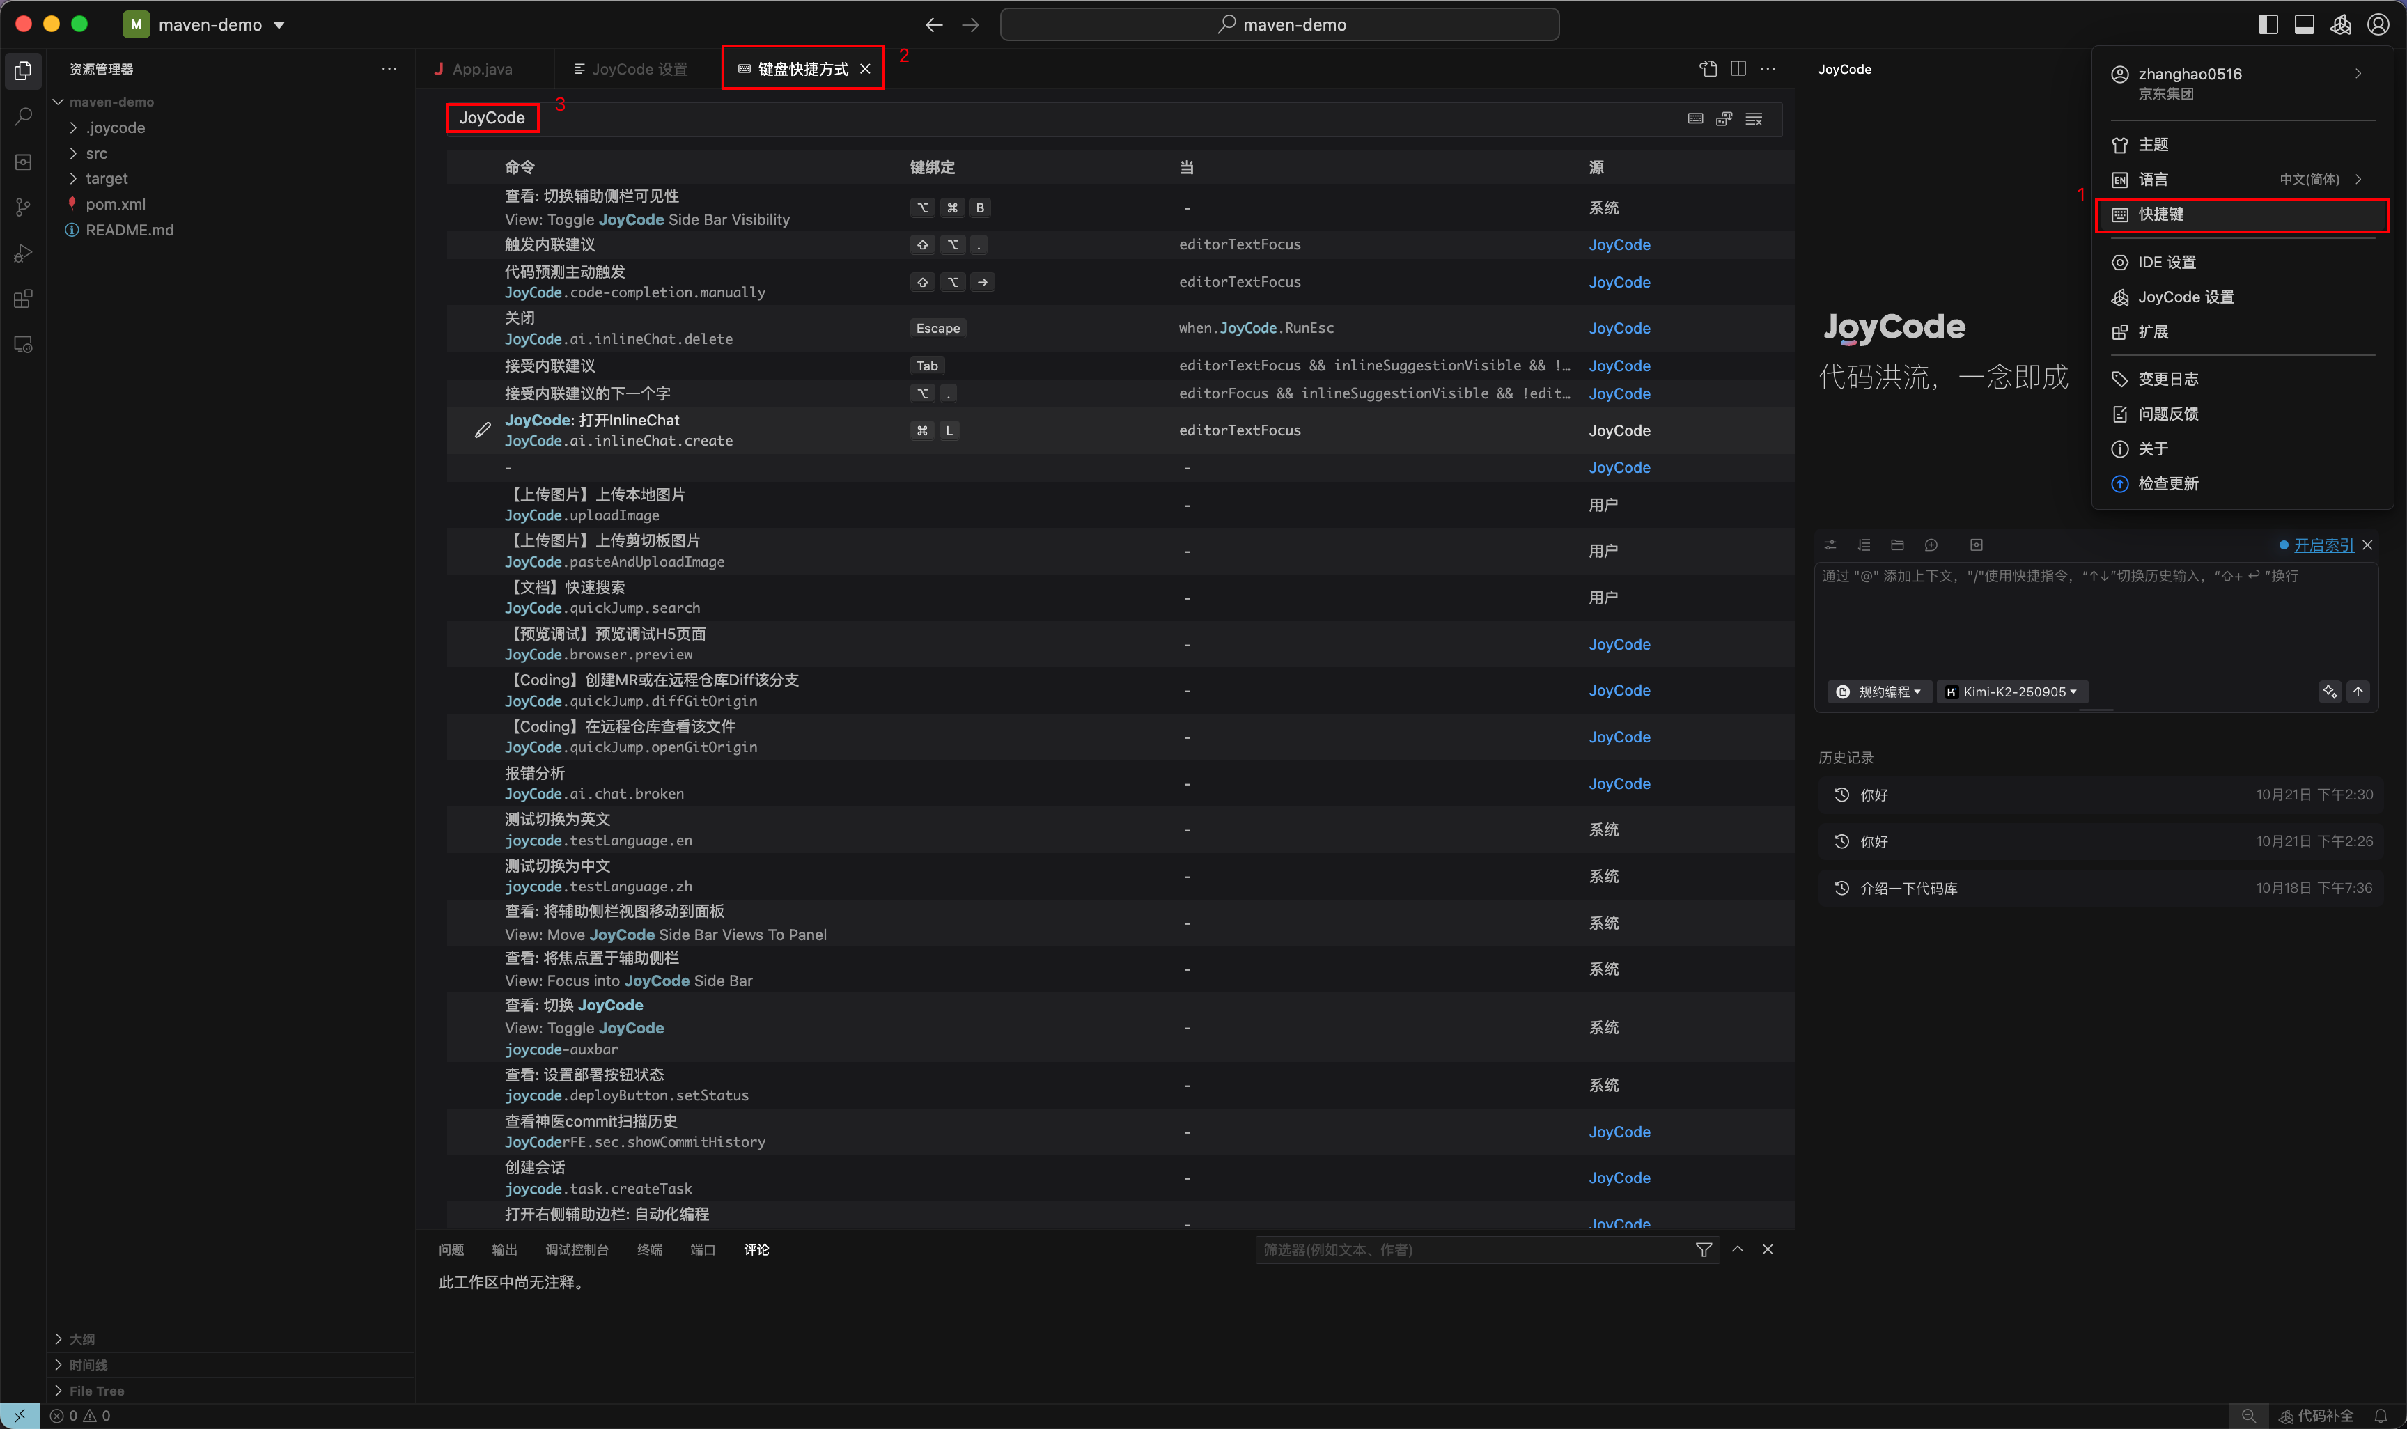Toggle primary side bar visibility
This screenshot has height=1429, width=2407.
click(x=2268, y=24)
